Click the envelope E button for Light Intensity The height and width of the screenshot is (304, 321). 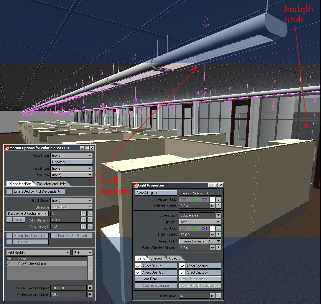(218, 235)
